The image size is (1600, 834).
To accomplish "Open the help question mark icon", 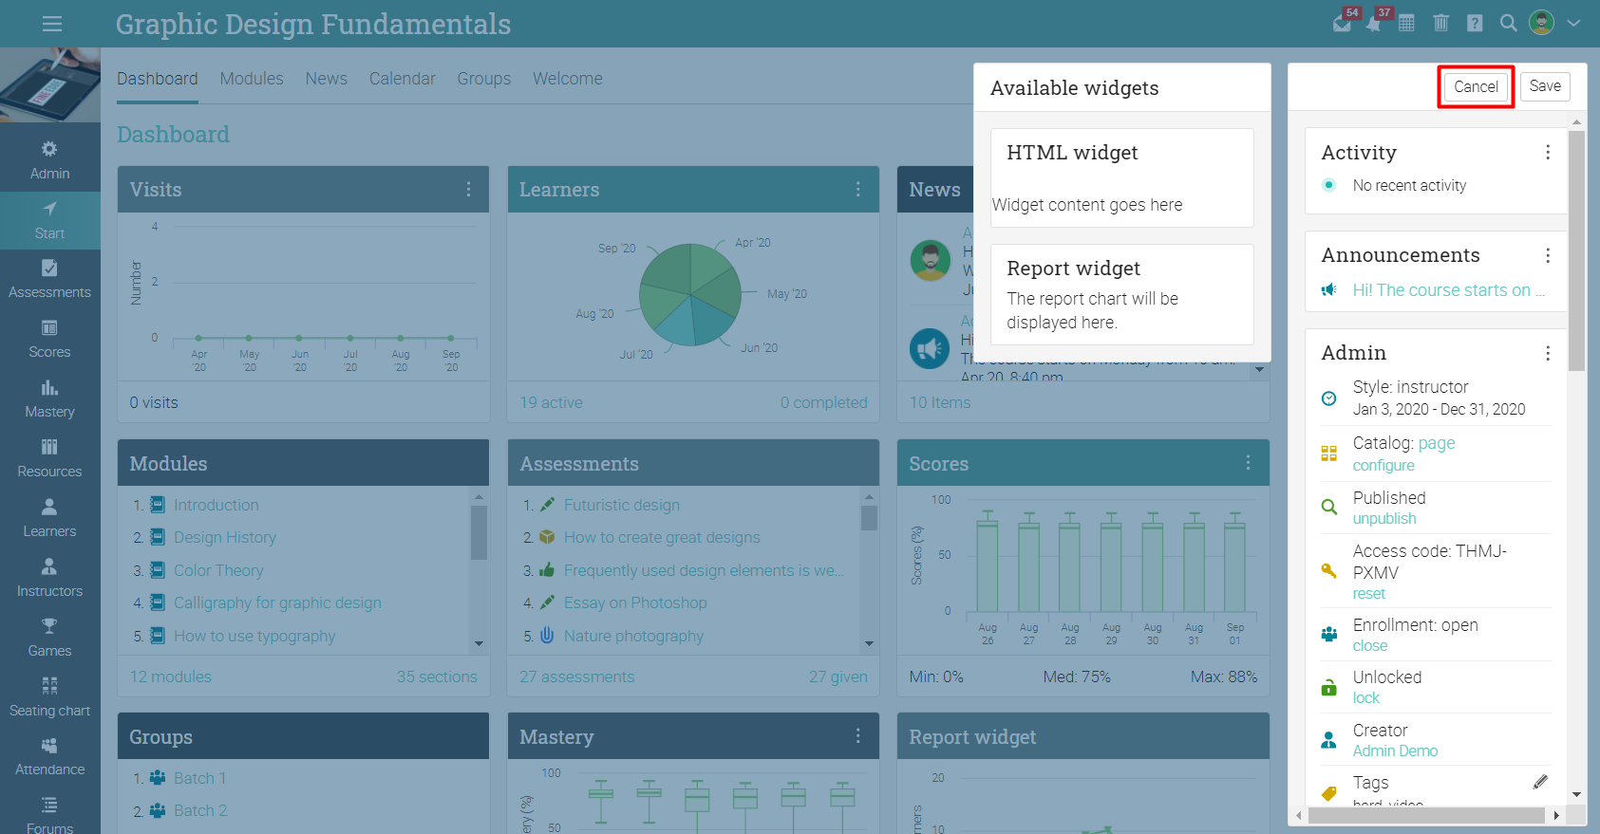I will (1475, 24).
